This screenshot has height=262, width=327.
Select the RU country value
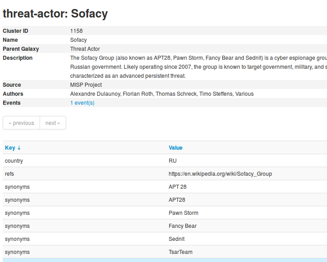coord(172,161)
